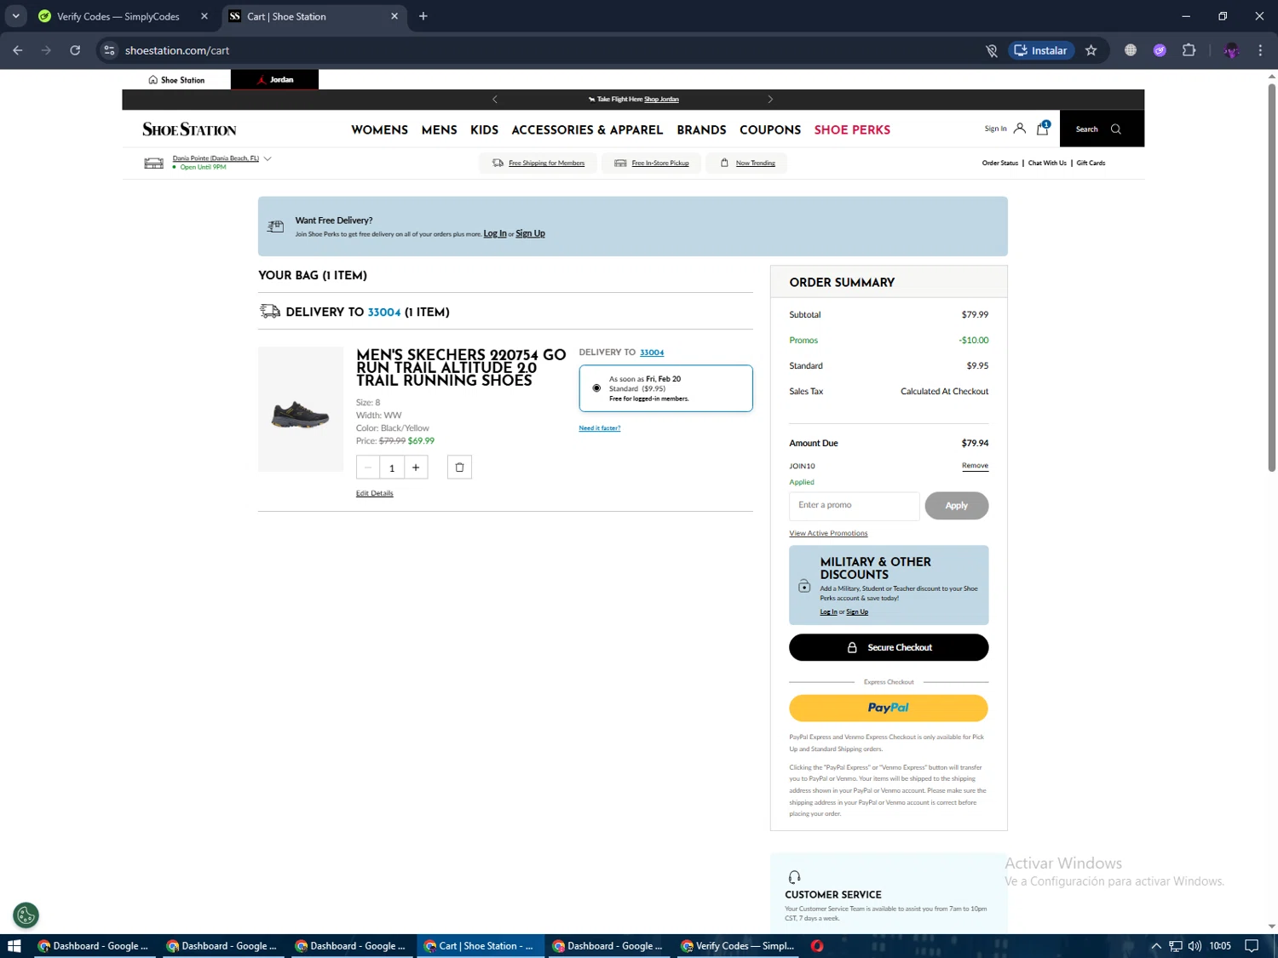Open the cookie preferences icon
Viewport: 1278px width, 958px height.
point(26,915)
